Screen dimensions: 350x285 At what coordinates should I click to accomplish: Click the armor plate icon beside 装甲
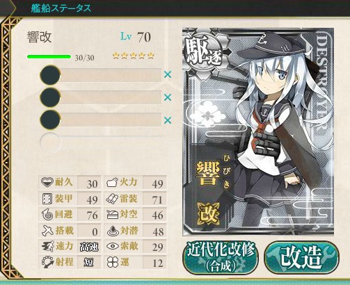[x=47, y=199]
